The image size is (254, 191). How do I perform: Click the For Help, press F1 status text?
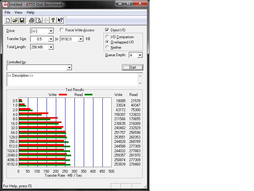(x=17, y=186)
